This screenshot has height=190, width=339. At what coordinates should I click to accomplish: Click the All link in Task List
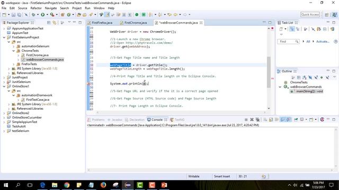tap(308, 41)
